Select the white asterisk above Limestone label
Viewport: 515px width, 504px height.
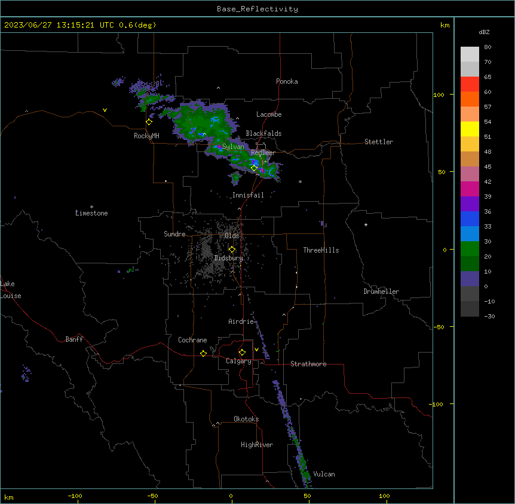point(91,207)
